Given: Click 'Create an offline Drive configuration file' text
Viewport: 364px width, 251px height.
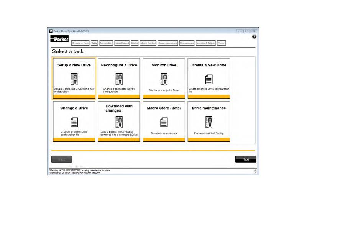Looking at the screenshot, I should 209,90.
